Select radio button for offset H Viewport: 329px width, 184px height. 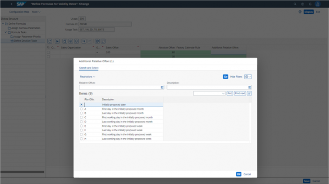click(x=82, y=139)
